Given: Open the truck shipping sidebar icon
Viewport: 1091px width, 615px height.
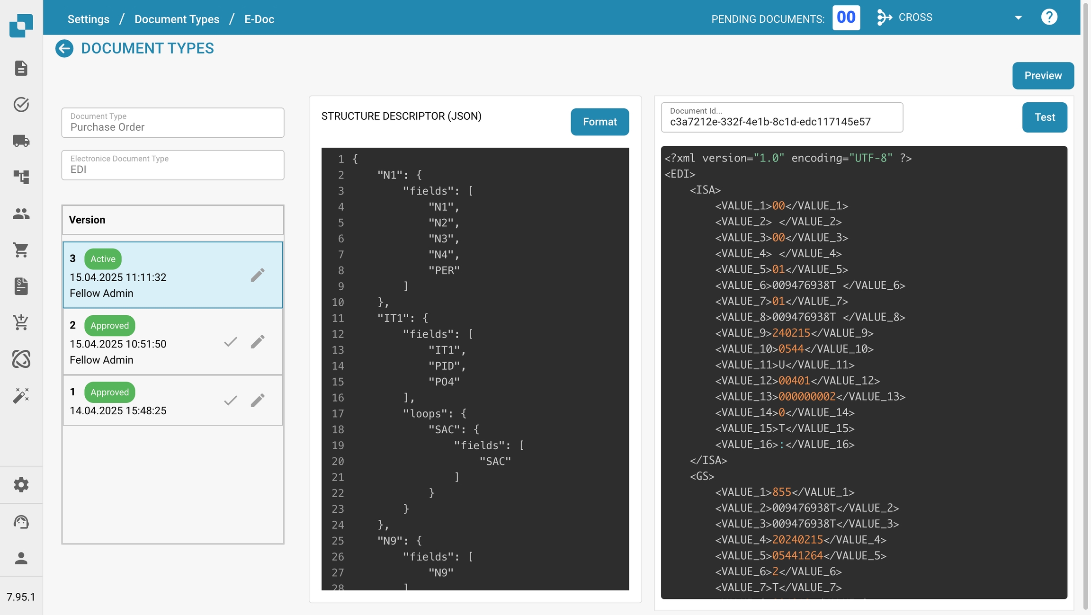Looking at the screenshot, I should pos(21,141).
